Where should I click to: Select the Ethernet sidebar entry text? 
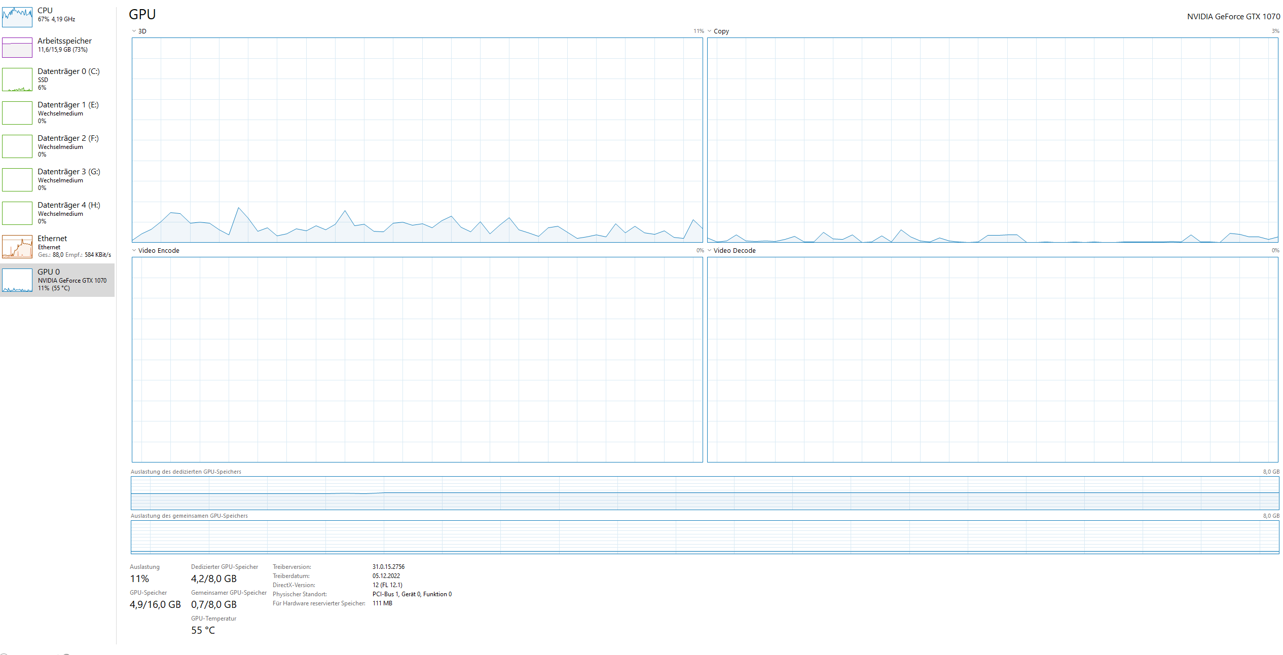52,239
